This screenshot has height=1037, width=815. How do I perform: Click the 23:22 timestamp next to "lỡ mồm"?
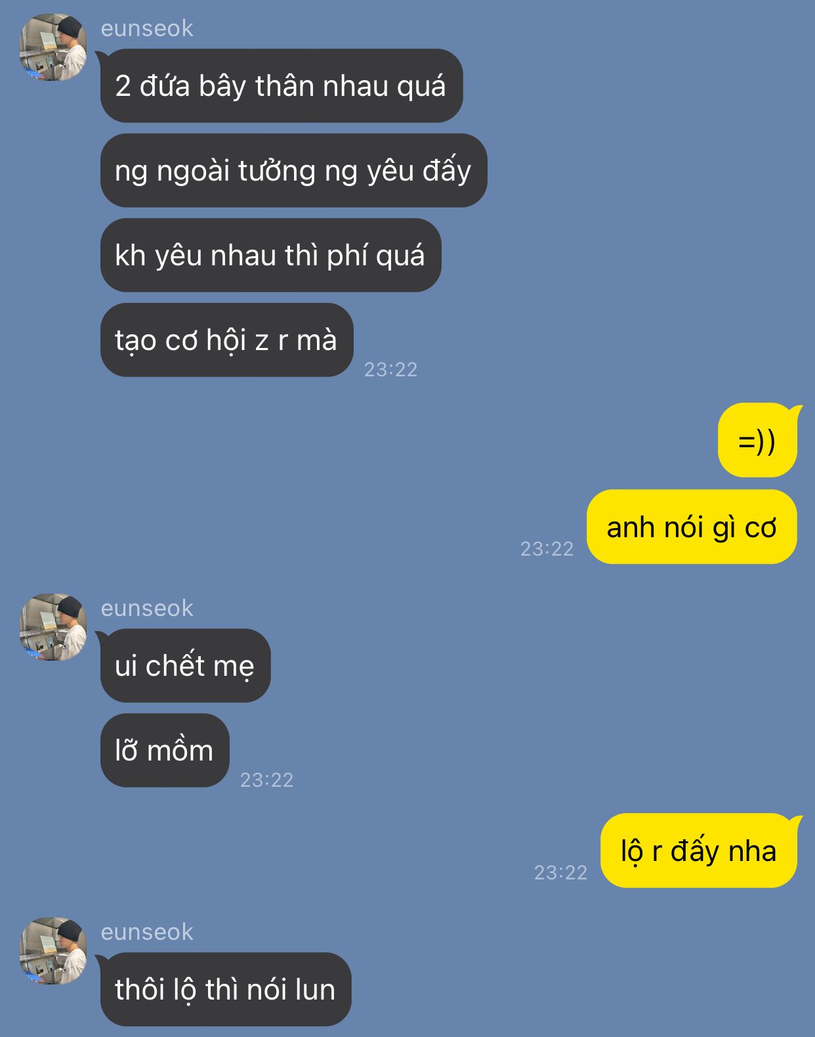coord(266,780)
